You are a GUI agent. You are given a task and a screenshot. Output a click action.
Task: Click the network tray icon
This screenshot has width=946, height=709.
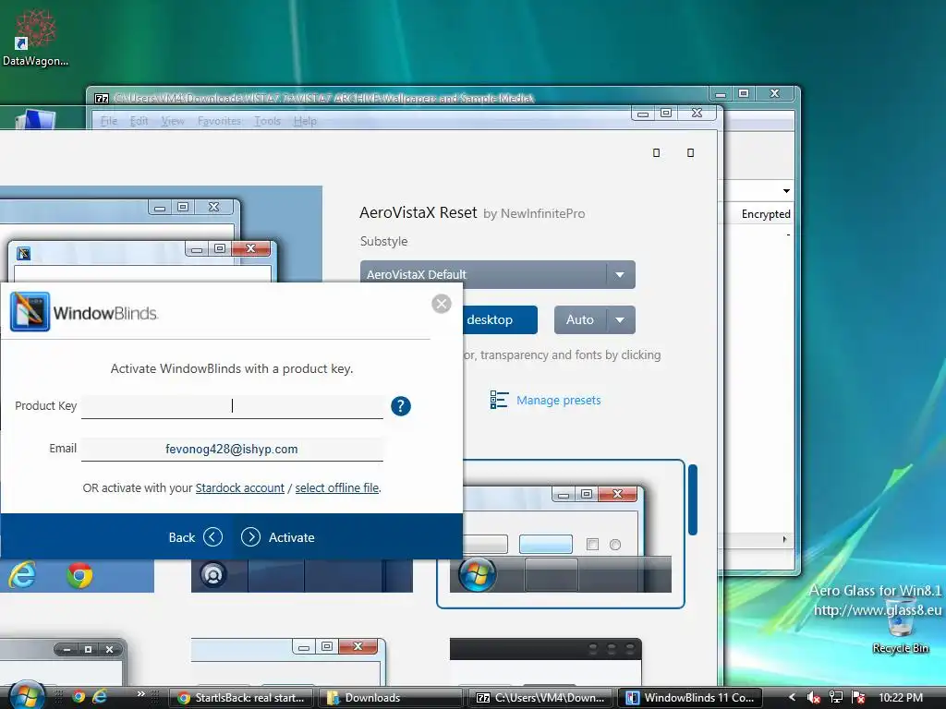(x=835, y=698)
